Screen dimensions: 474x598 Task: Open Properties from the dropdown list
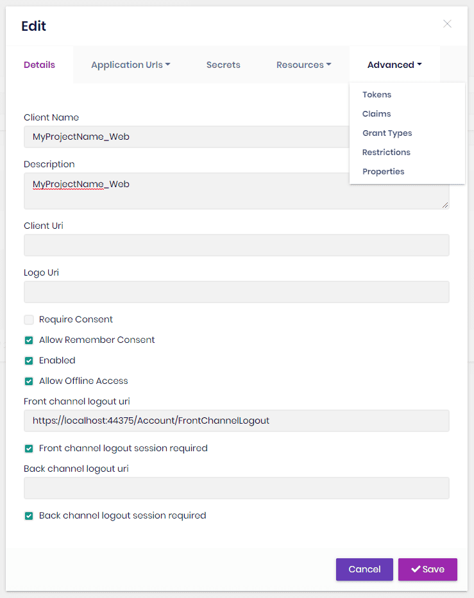point(383,172)
